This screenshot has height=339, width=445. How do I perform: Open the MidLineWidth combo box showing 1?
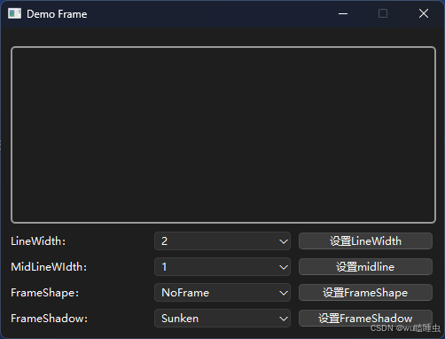tap(222, 267)
